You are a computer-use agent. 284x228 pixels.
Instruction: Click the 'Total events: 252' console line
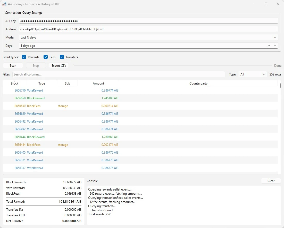[x=99, y=214]
